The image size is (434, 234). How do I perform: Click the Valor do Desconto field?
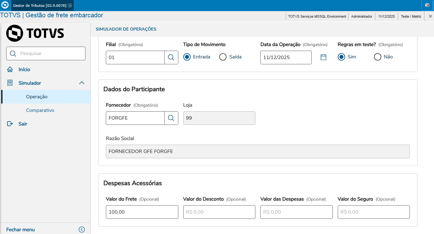tap(219, 212)
